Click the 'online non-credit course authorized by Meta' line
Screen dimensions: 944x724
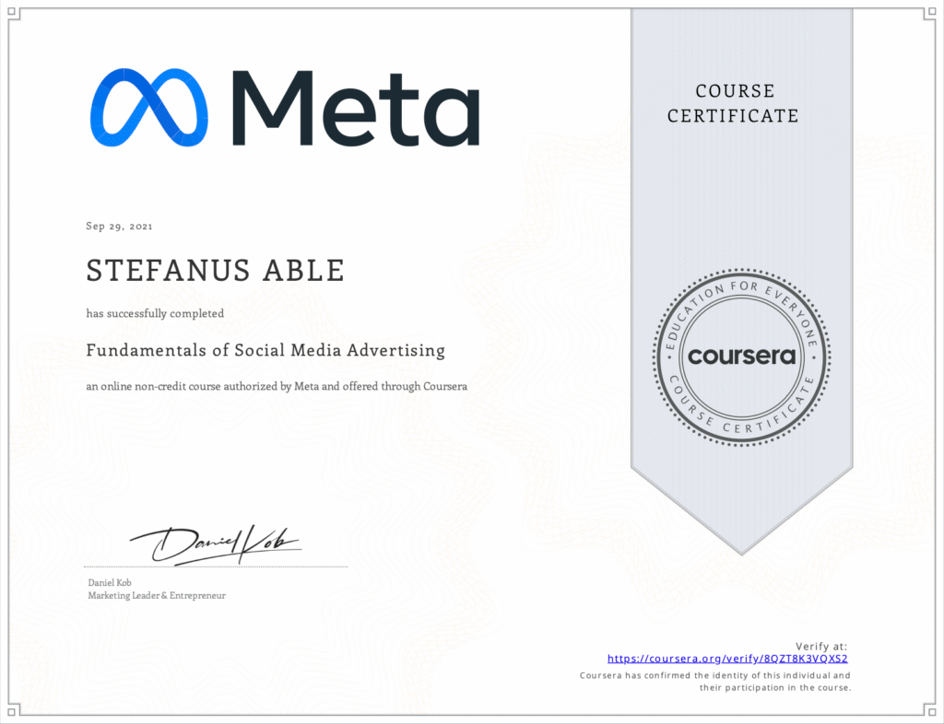(x=277, y=386)
